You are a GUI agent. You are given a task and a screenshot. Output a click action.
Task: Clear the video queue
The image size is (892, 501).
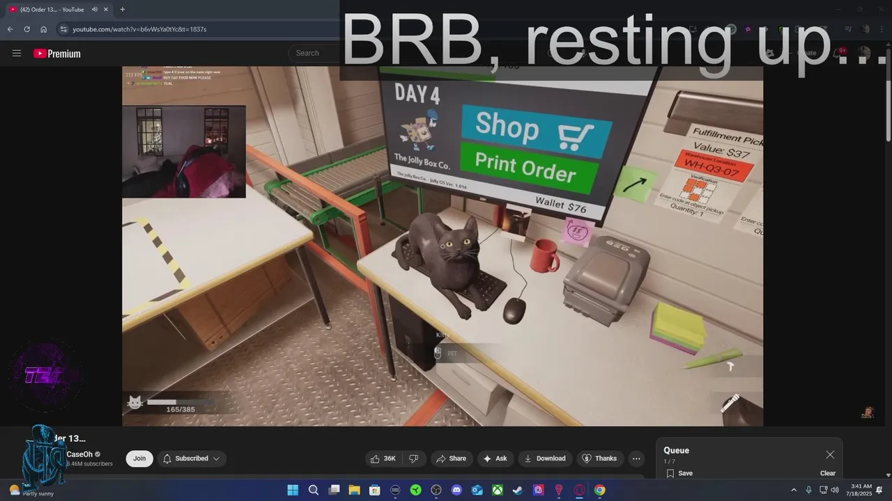828,473
